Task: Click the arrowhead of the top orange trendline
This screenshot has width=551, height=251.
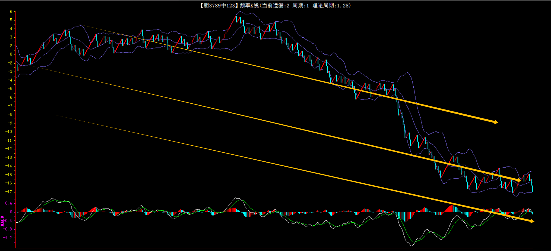Action: tap(496, 122)
